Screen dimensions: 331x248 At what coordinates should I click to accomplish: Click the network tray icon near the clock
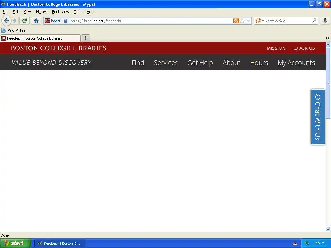[x=307, y=243]
